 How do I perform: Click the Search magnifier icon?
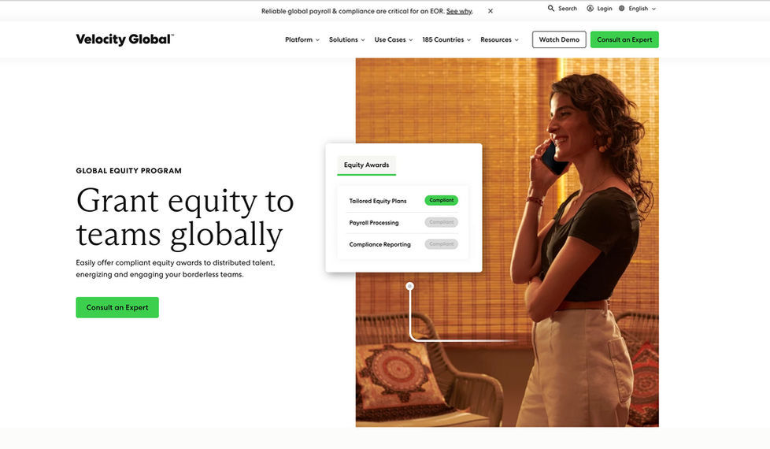click(x=551, y=9)
